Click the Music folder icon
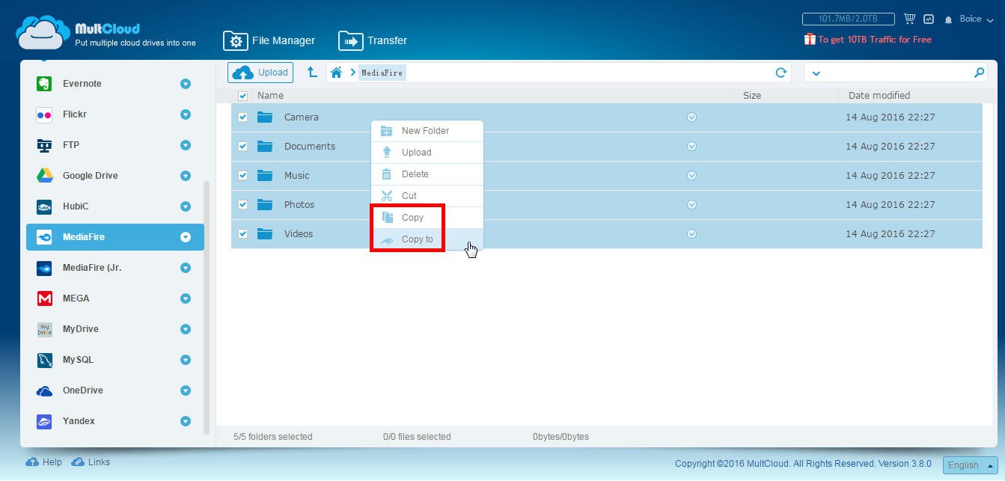The image size is (1005, 481). 265,175
